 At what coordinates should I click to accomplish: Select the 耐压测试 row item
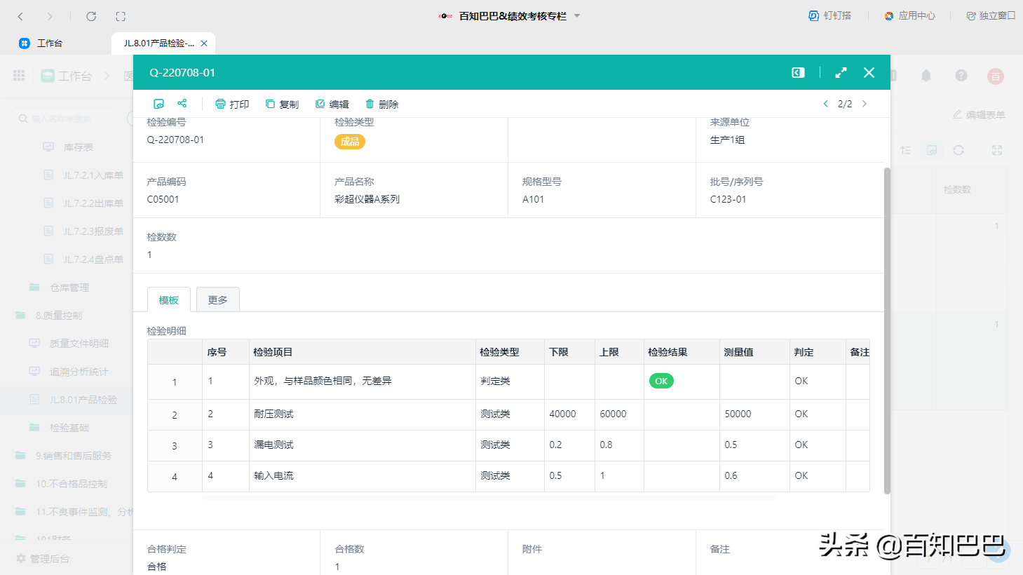(x=274, y=414)
